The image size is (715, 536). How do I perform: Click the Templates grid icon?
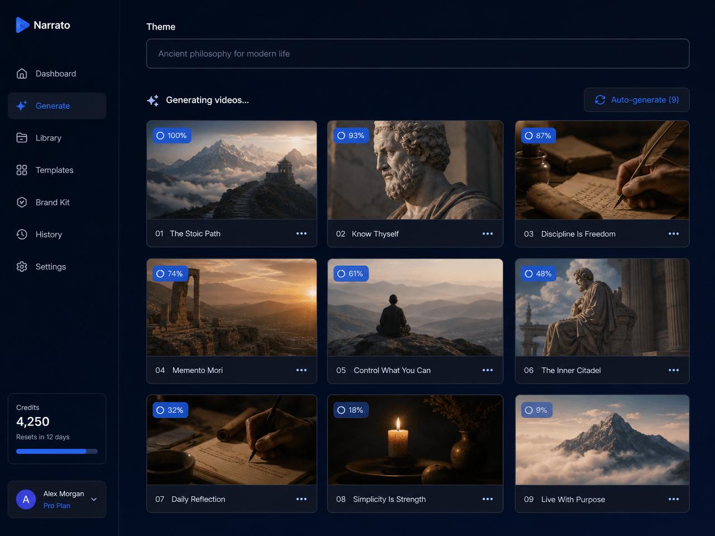coord(22,170)
